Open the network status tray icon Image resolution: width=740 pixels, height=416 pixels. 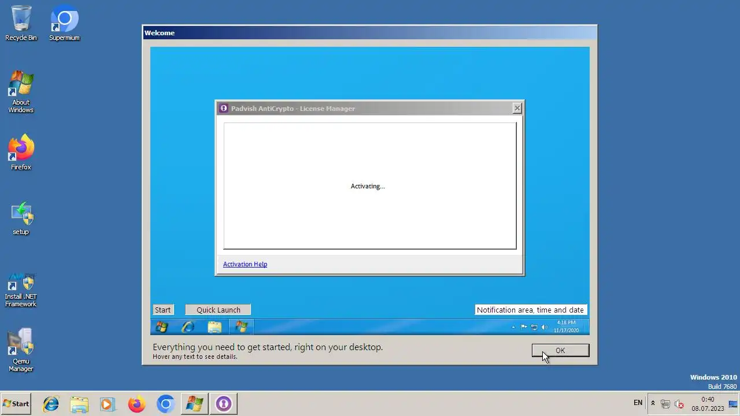tap(665, 404)
